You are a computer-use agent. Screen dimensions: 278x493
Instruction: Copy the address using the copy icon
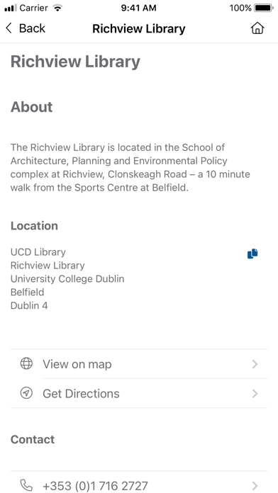[x=252, y=254]
